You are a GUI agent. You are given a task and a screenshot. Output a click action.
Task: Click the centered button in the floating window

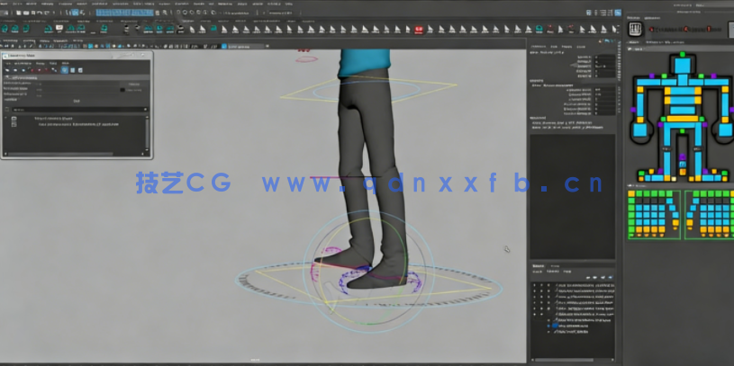(77, 101)
